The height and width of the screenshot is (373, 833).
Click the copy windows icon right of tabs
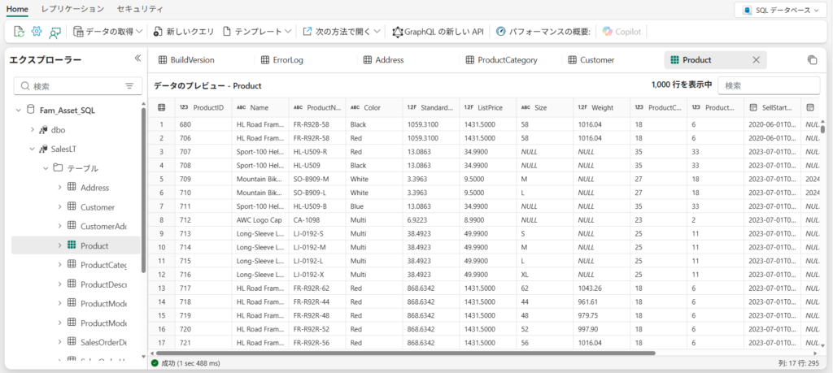[811, 60]
